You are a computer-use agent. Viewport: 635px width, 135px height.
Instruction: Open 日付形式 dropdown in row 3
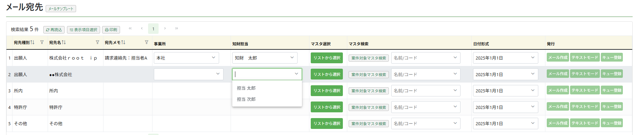pos(505,91)
